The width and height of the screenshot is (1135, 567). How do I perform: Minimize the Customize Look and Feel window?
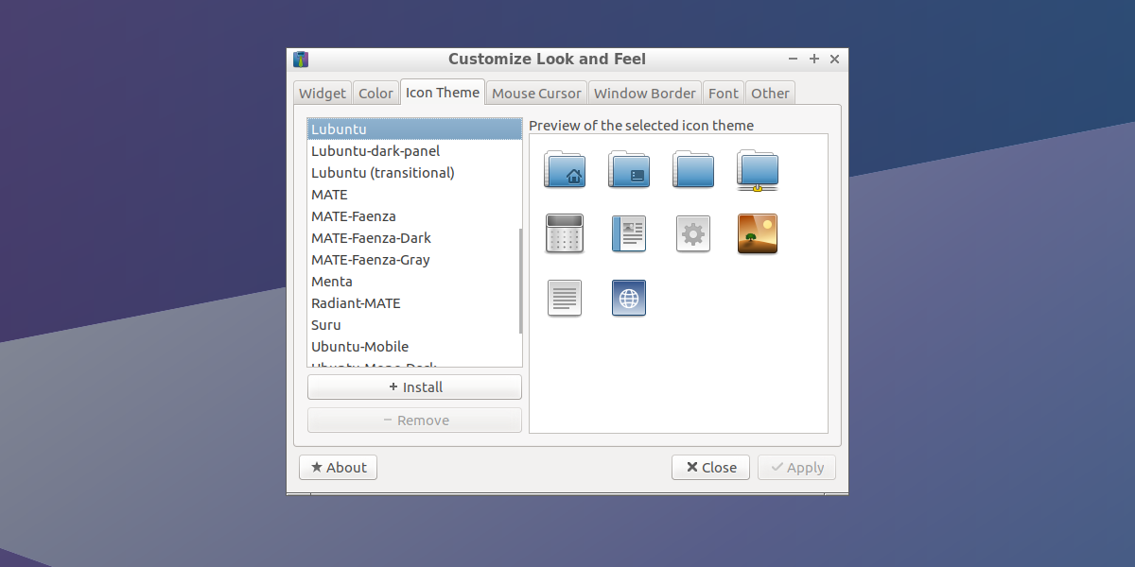tap(793, 59)
